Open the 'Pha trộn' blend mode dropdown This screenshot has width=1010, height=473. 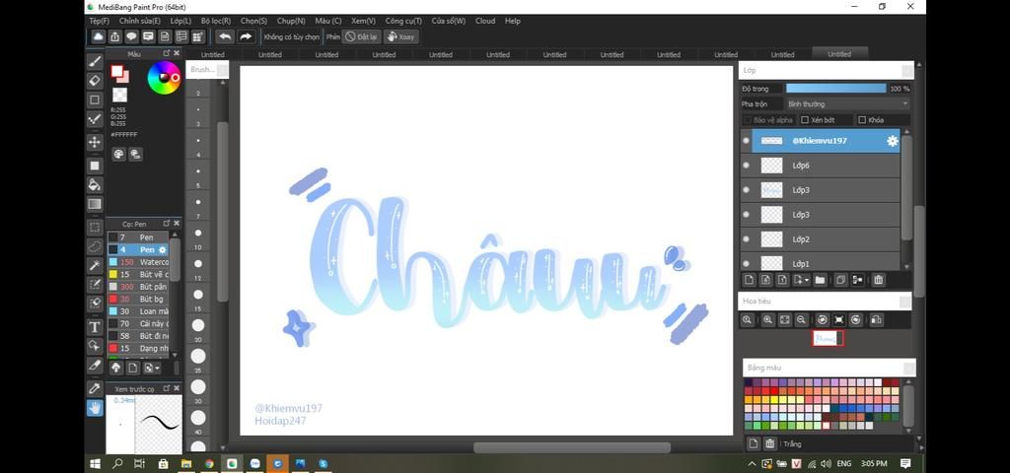point(847,103)
